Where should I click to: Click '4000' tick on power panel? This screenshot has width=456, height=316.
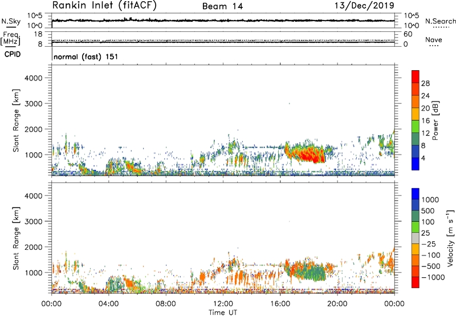[x=34, y=78]
